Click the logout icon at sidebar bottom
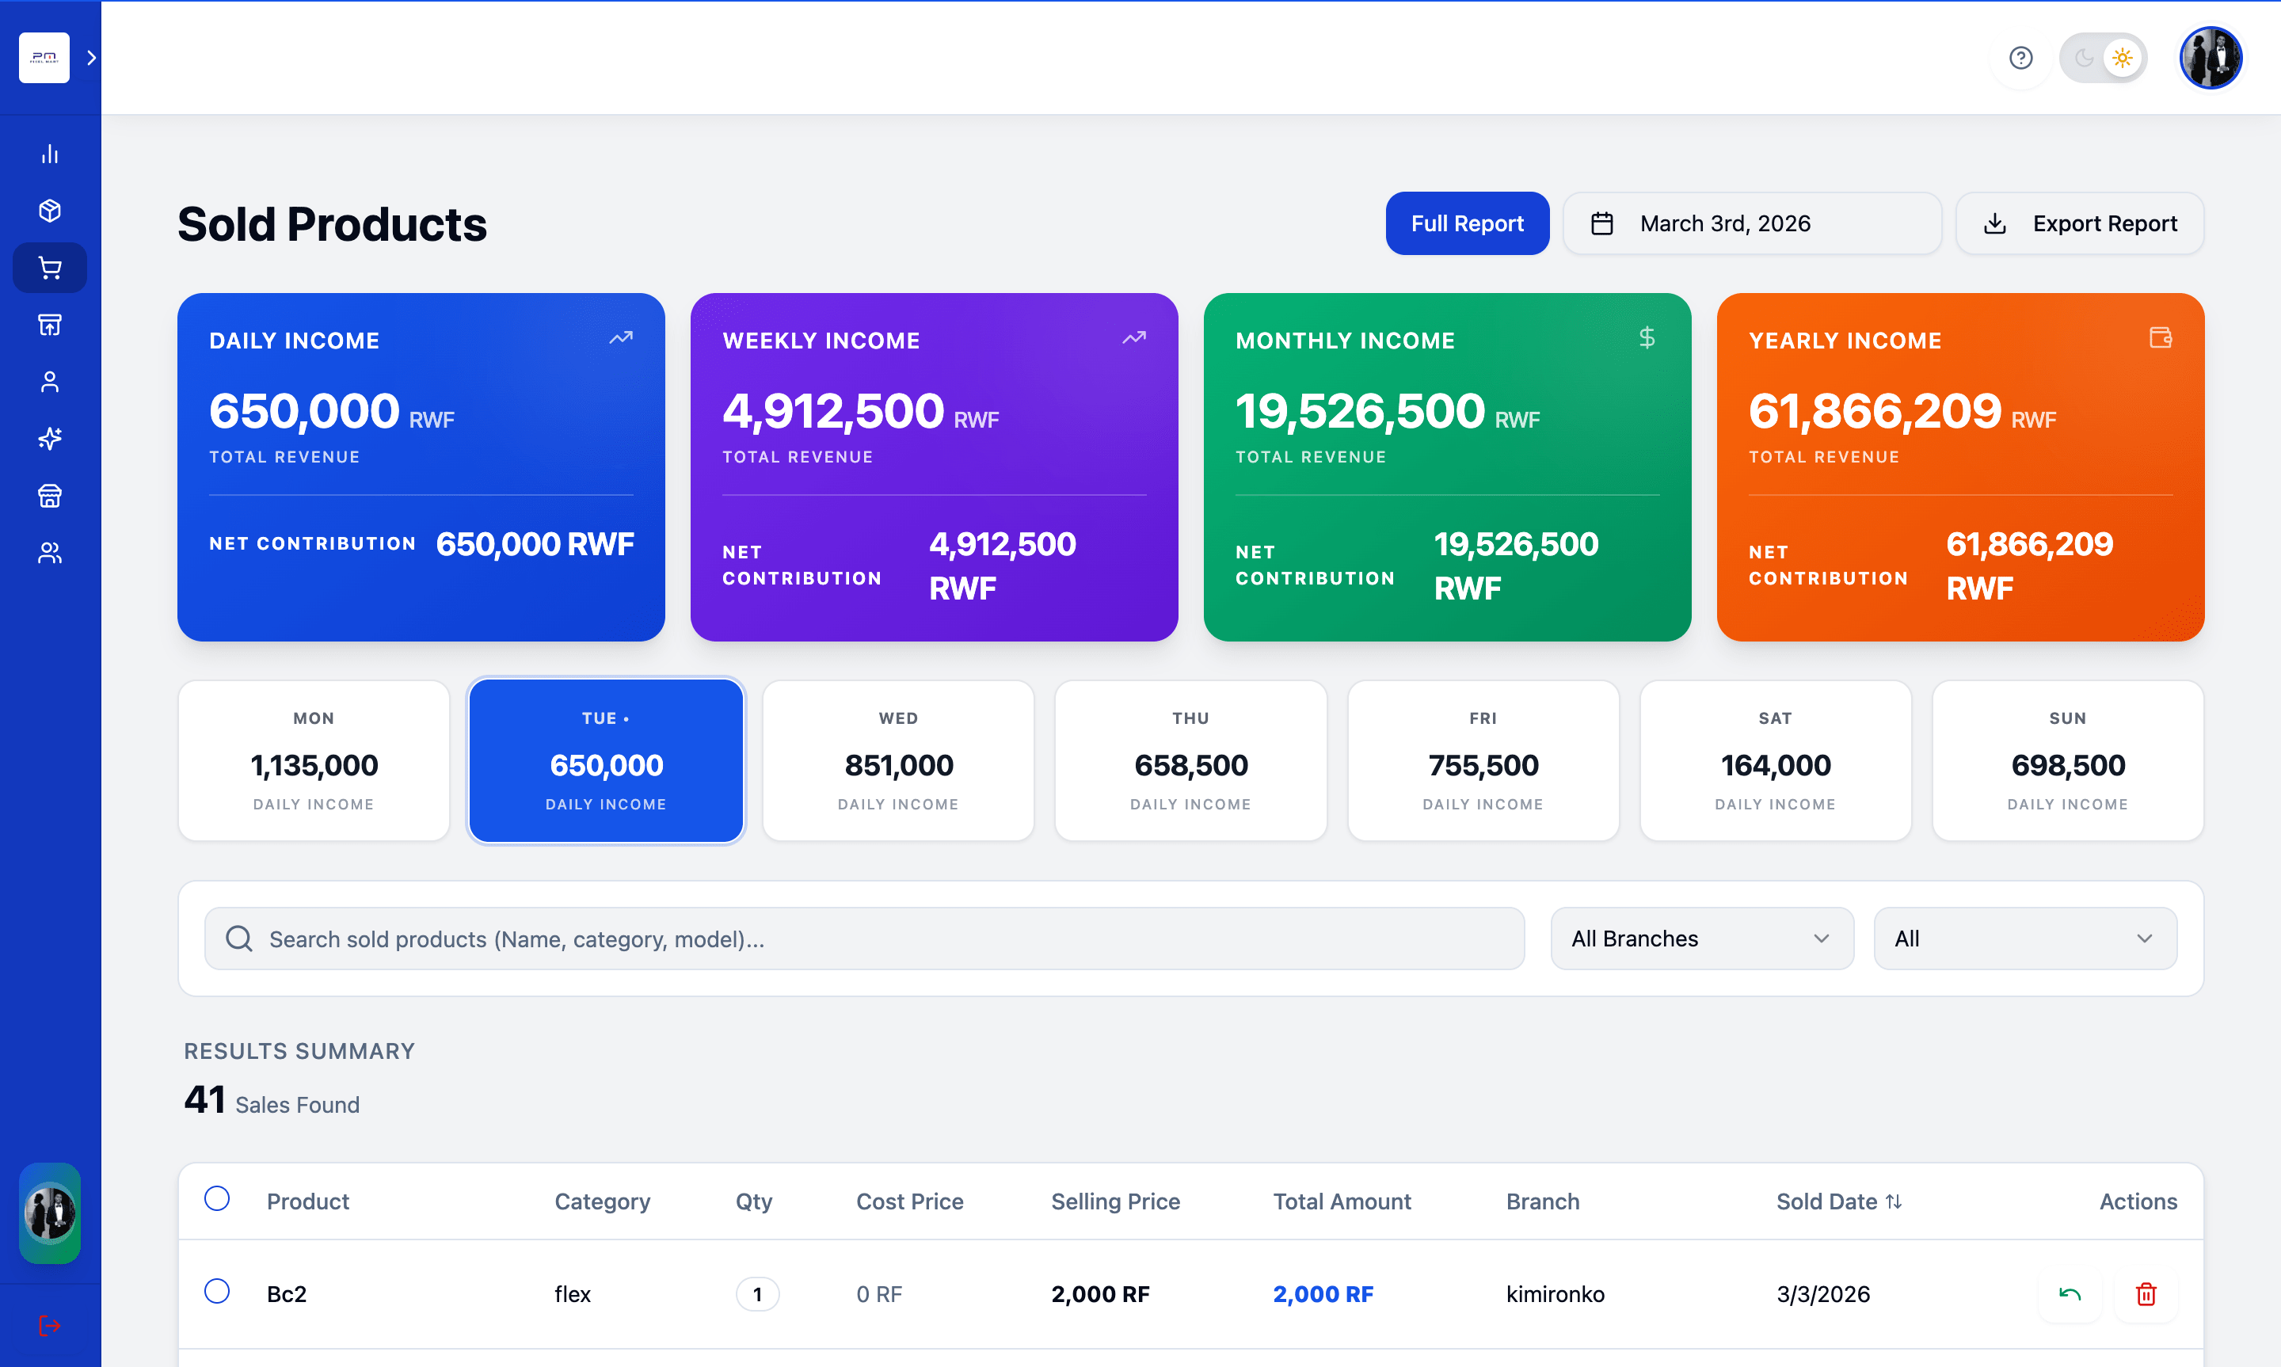 click(x=49, y=1326)
